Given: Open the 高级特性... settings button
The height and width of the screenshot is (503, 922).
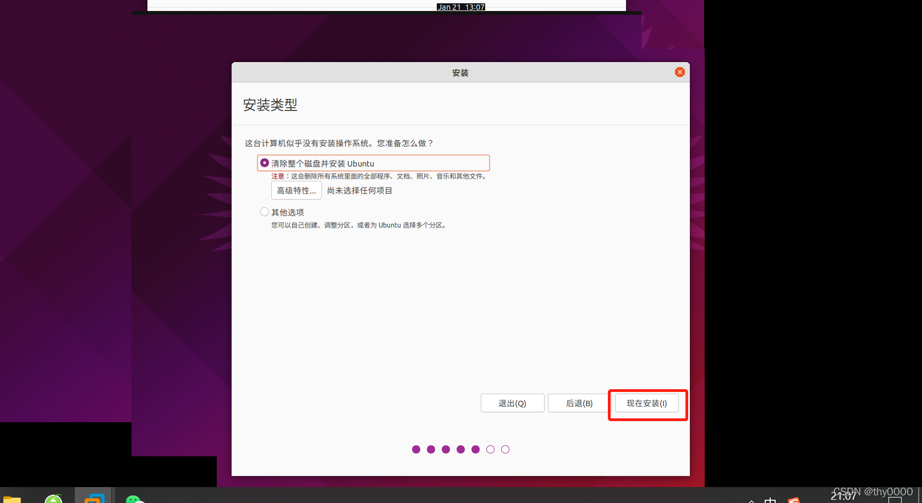Looking at the screenshot, I should coord(297,191).
